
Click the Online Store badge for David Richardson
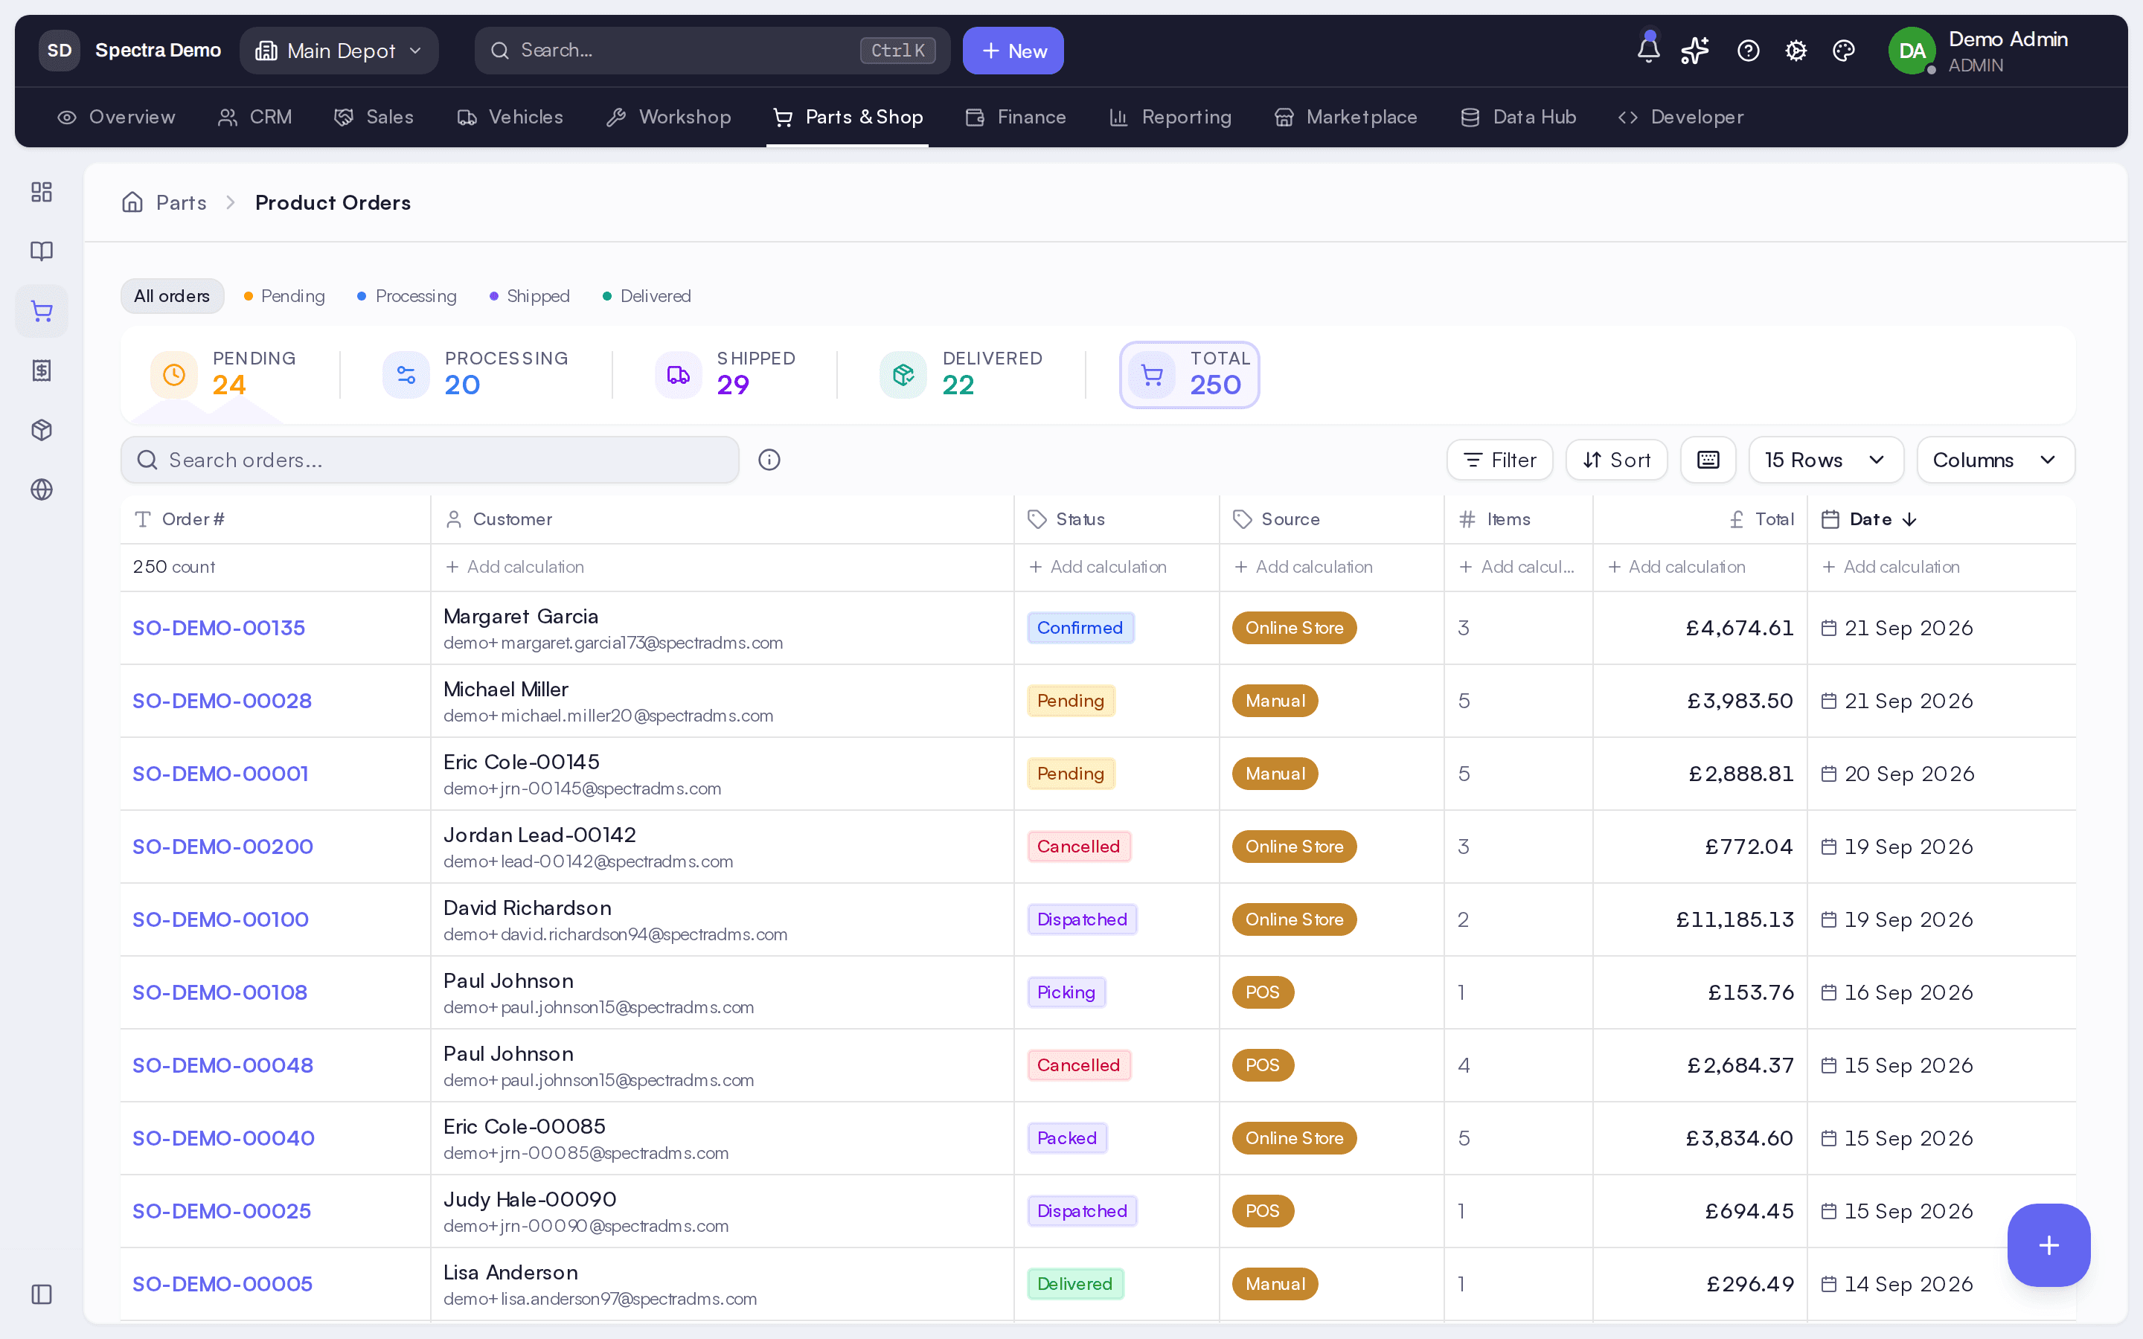pyautogui.click(x=1294, y=919)
